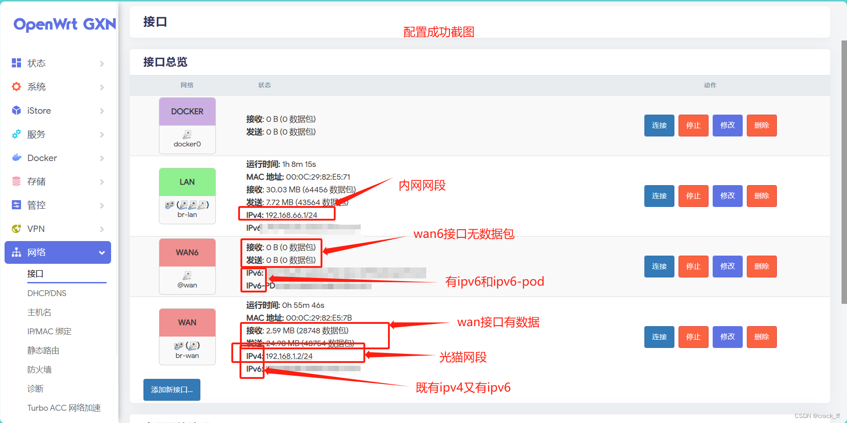Click 停止 on the WAN6 interface
847x423 pixels.
coord(693,266)
